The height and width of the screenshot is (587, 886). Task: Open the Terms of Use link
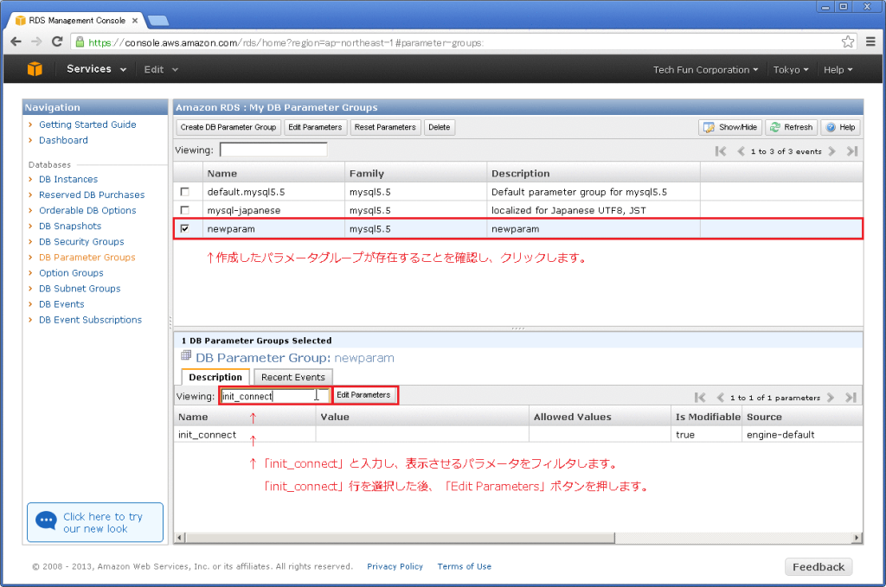[x=465, y=566]
